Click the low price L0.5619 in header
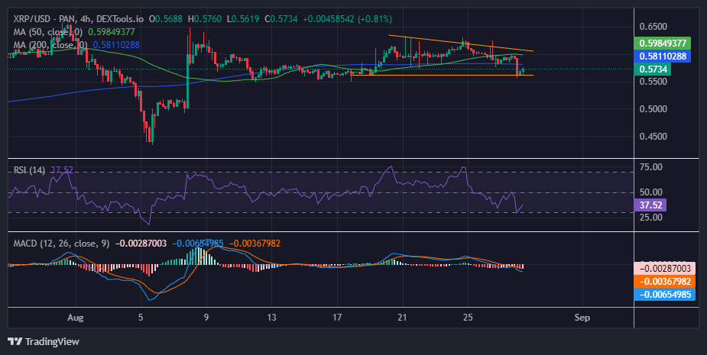 click(x=242, y=19)
